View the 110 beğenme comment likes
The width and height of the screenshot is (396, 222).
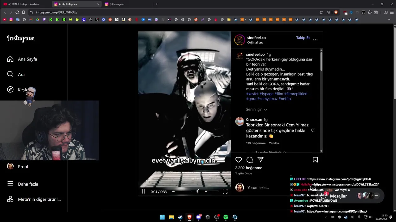[256, 143]
